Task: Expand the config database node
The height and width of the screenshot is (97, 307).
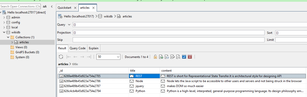Action: coord(4,22)
